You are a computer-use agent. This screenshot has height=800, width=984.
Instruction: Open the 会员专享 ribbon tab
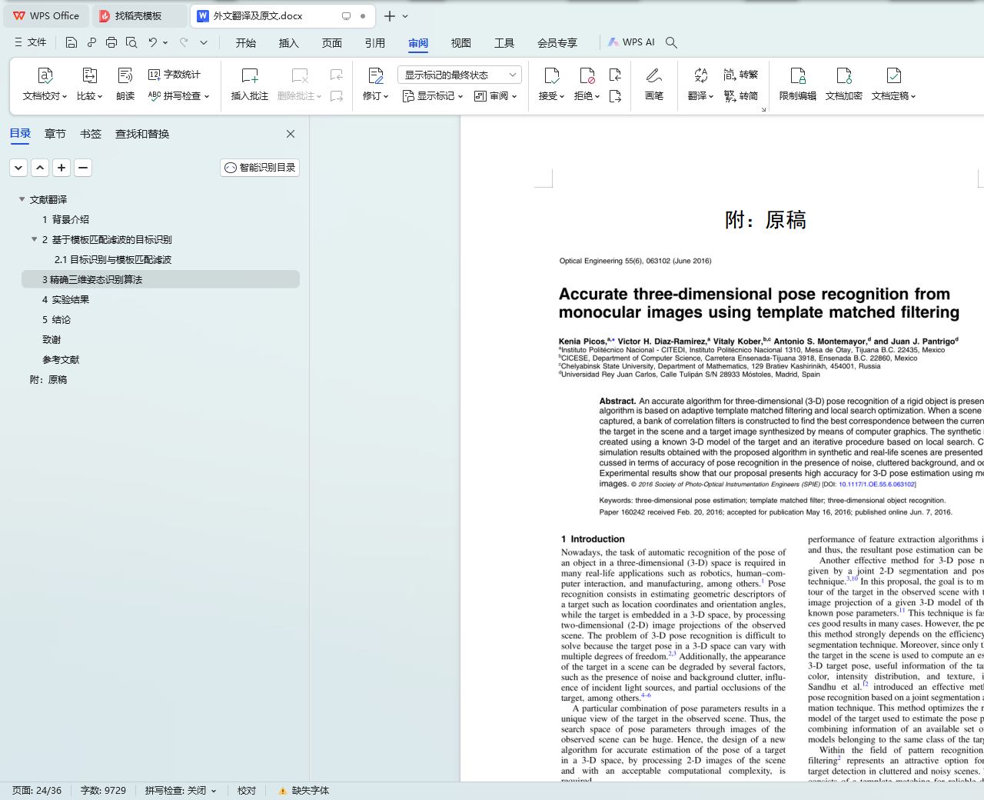557,43
